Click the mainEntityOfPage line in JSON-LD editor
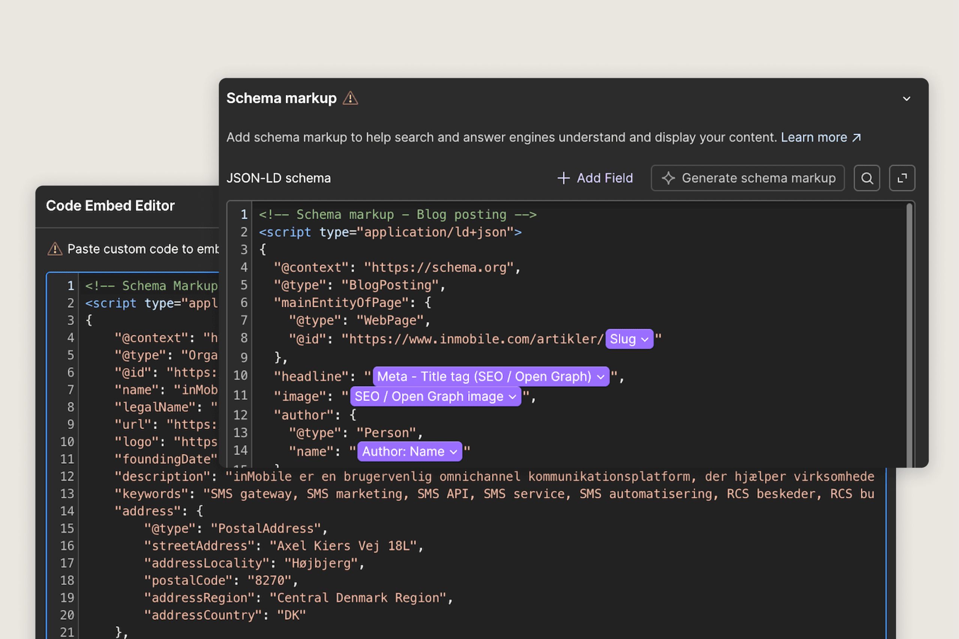959x639 pixels. pos(352,303)
